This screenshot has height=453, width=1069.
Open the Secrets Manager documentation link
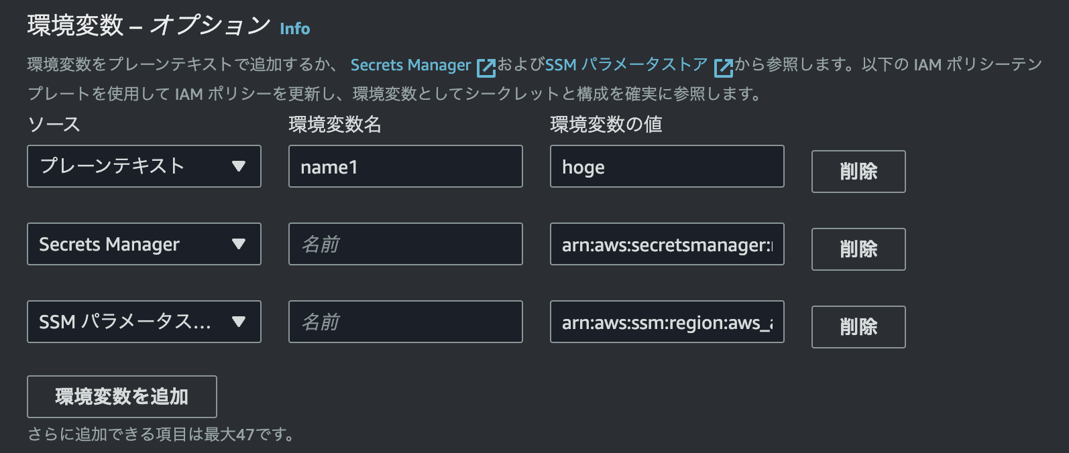coord(410,65)
